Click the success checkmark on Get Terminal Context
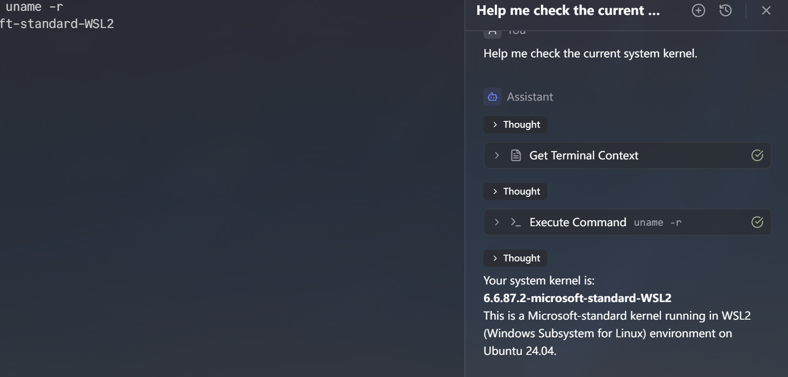 (757, 155)
